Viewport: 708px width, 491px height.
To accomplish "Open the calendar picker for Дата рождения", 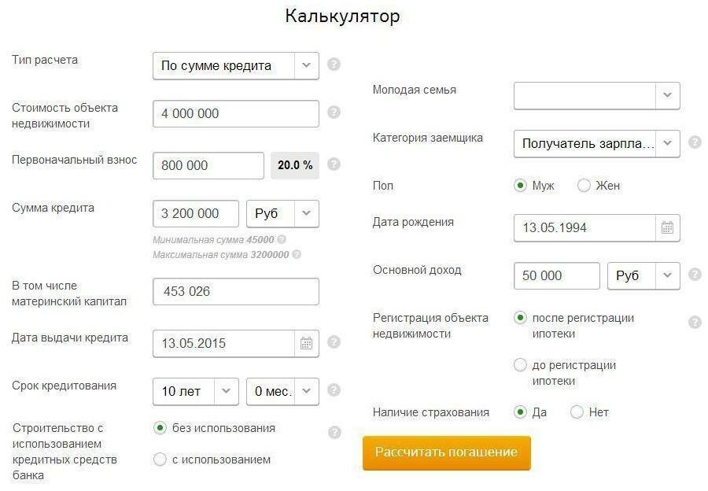I will click(667, 227).
